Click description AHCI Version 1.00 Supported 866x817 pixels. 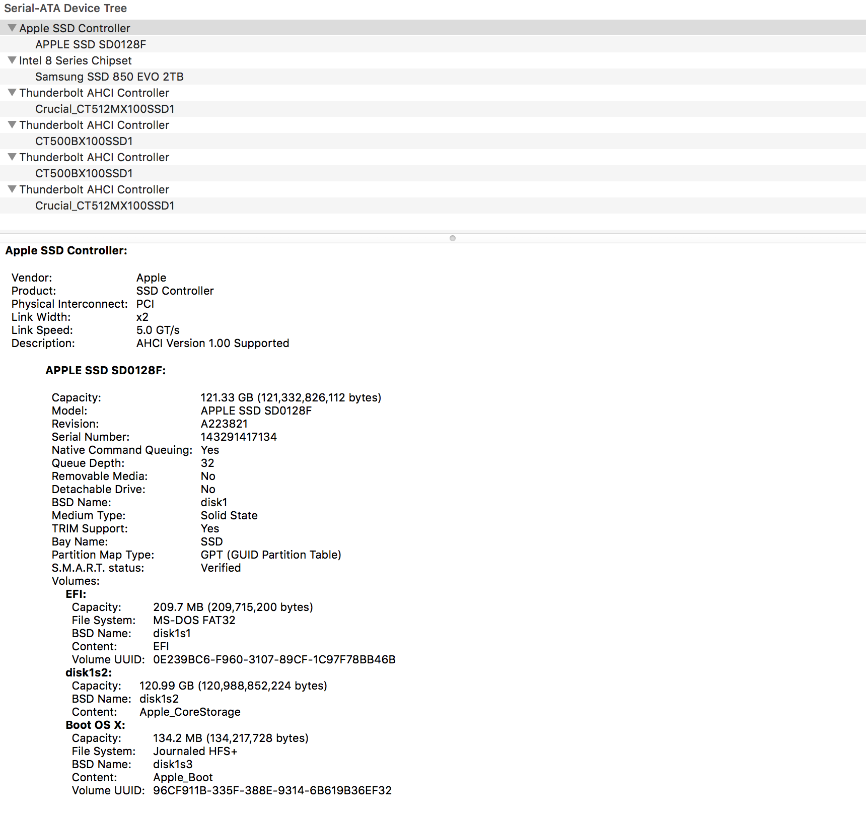pos(212,343)
